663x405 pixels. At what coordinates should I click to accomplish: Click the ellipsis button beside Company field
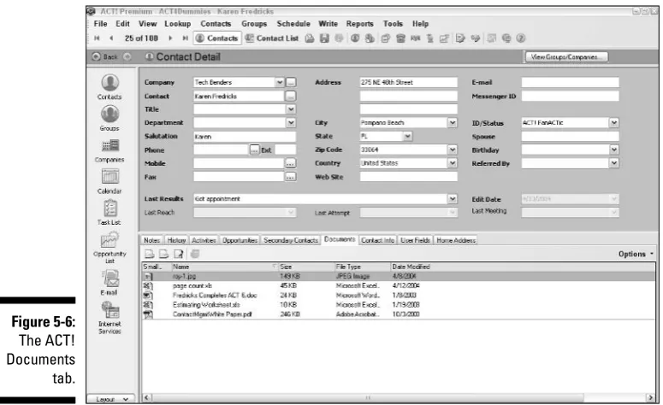tap(291, 82)
